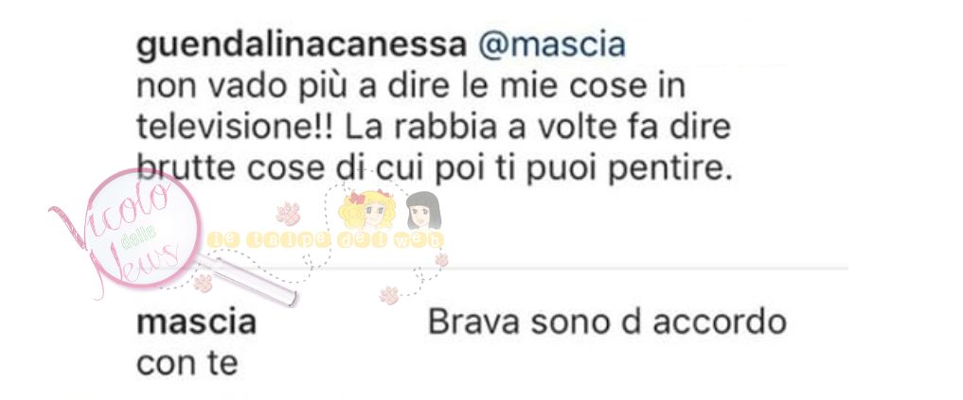Click the red bow on the blonde girl

tap(356, 199)
